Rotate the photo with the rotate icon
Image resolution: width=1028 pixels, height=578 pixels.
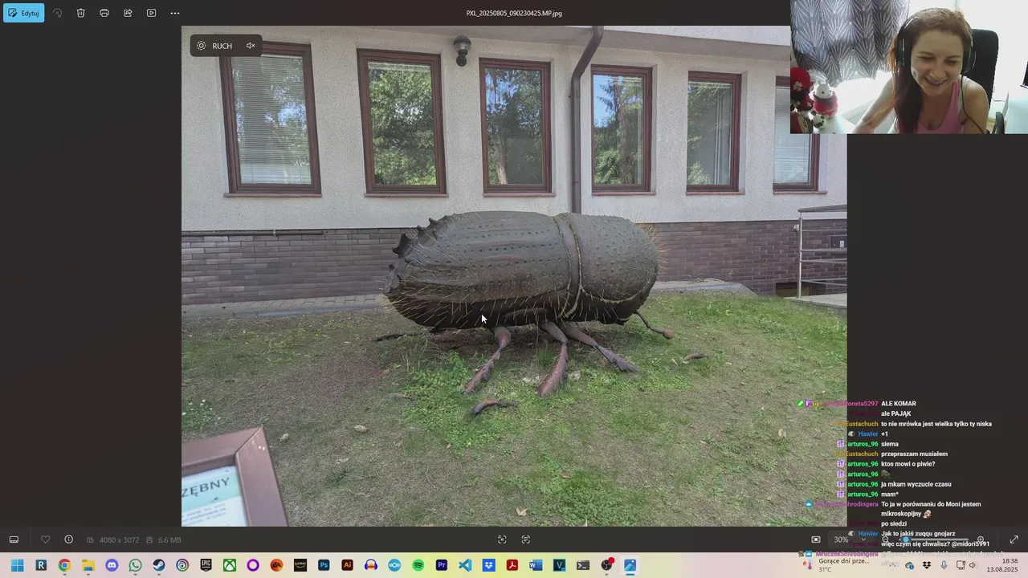click(58, 13)
